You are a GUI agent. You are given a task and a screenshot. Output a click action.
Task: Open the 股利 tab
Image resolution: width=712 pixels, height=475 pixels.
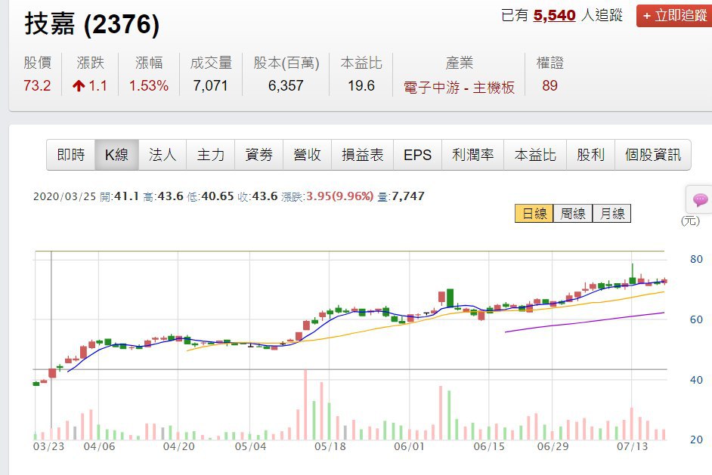coord(590,155)
